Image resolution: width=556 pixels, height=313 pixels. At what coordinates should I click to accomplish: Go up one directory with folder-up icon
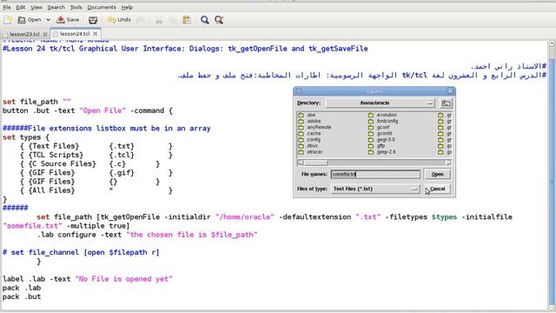click(x=446, y=103)
